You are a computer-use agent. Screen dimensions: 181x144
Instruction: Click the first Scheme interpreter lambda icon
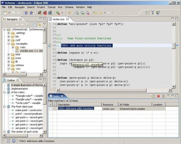click(x=77, y=13)
